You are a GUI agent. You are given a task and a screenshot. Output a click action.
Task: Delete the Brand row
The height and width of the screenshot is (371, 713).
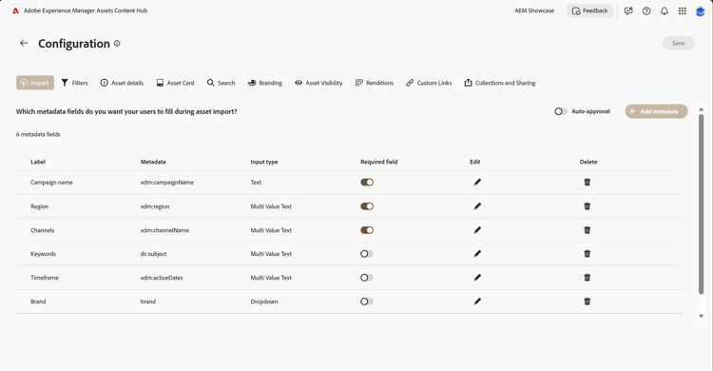tap(588, 302)
